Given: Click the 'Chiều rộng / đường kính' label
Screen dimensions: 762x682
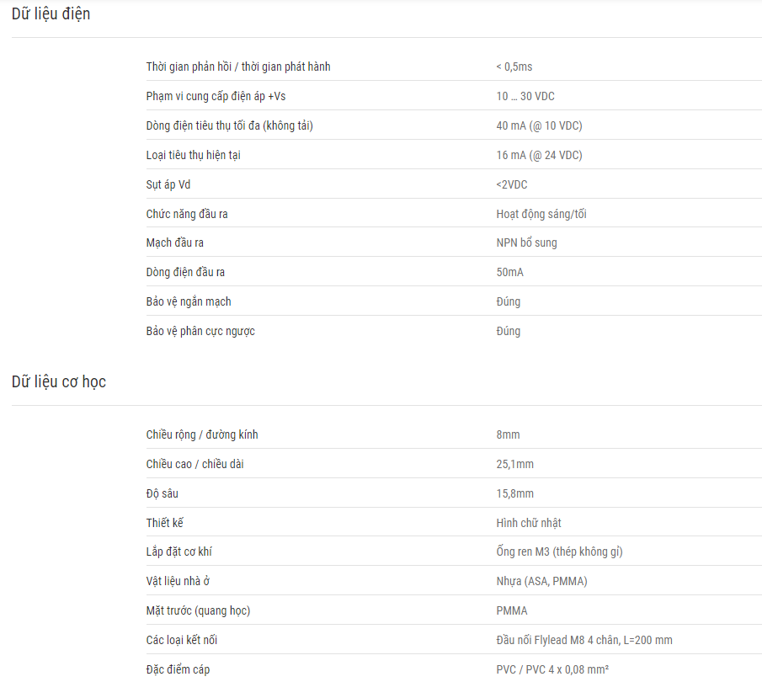Looking at the screenshot, I should point(202,434).
